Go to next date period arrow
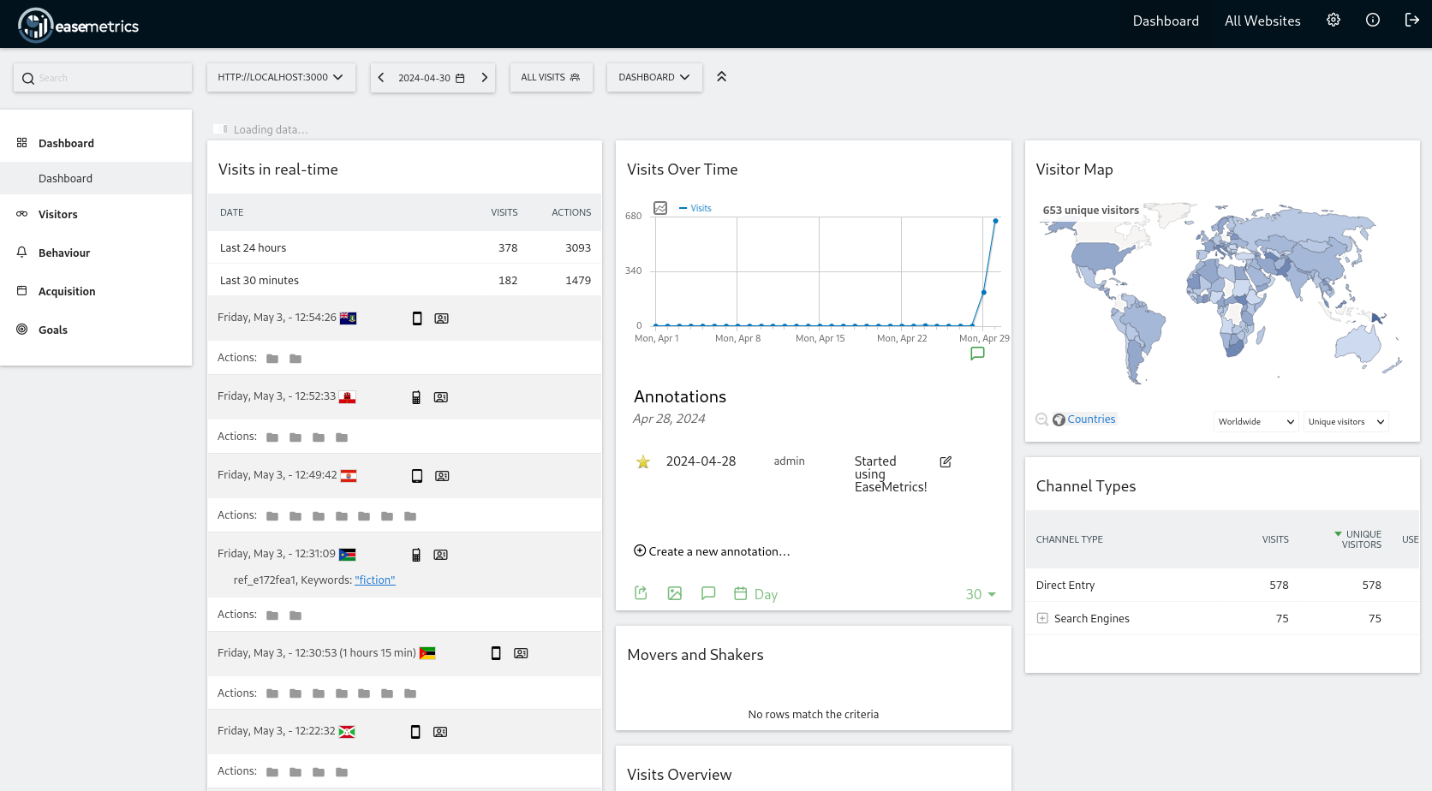The width and height of the screenshot is (1432, 791). (485, 77)
